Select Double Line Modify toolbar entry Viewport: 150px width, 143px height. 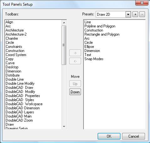(x=20, y=83)
